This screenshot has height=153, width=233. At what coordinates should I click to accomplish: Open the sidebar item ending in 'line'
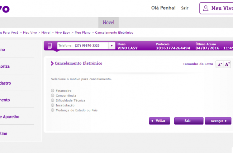(4, 133)
